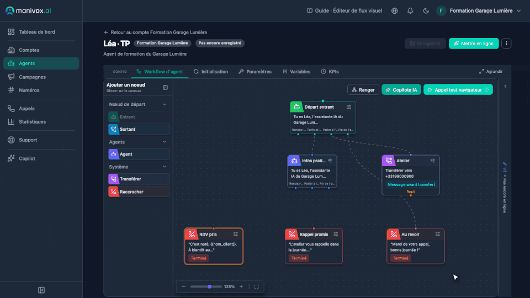This screenshot has height=298, width=530.
Task: Start Appel test navigateur
Action: [458, 90]
